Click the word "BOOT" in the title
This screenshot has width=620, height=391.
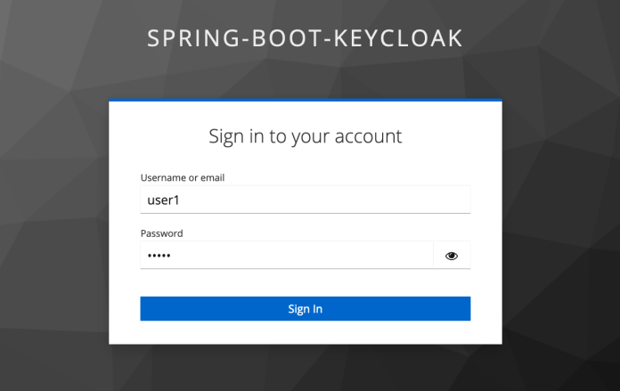[288, 40]
